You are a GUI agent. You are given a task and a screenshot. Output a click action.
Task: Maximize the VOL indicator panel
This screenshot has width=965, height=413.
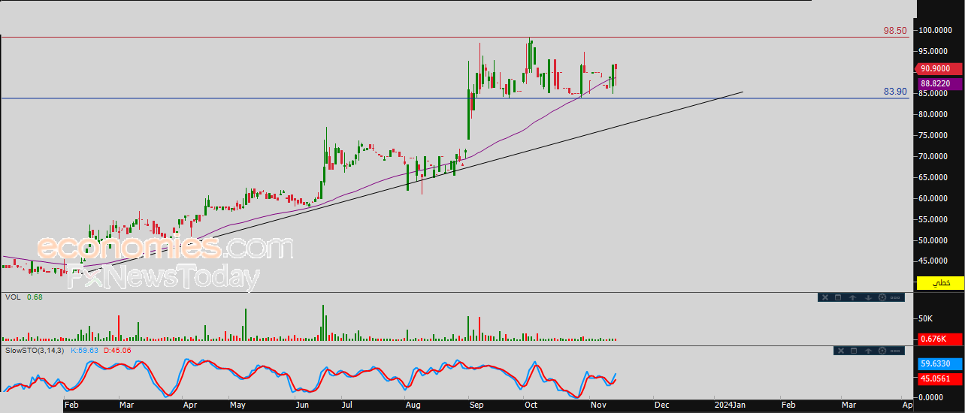[838, 297]
